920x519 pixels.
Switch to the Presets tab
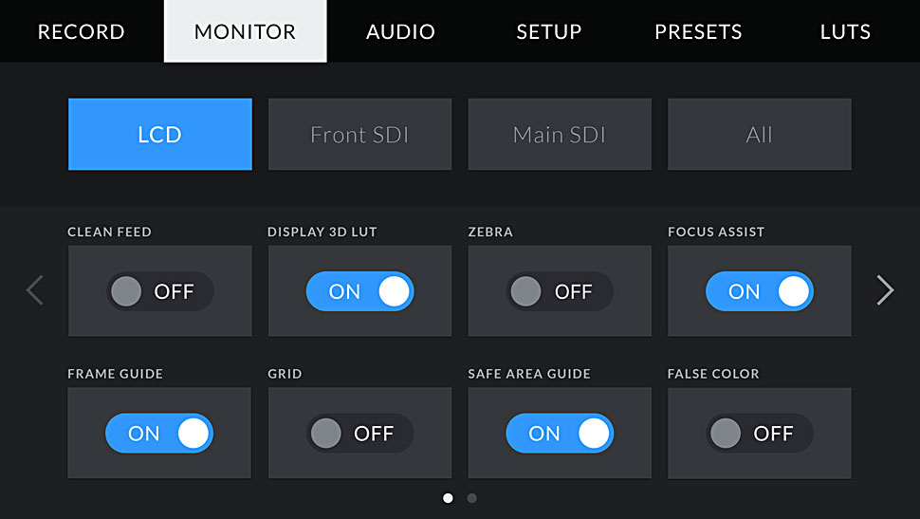tap(698, 31)
